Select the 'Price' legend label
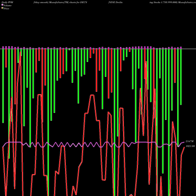The height and width of the screenshot is (196, 196). pos(6,9)
